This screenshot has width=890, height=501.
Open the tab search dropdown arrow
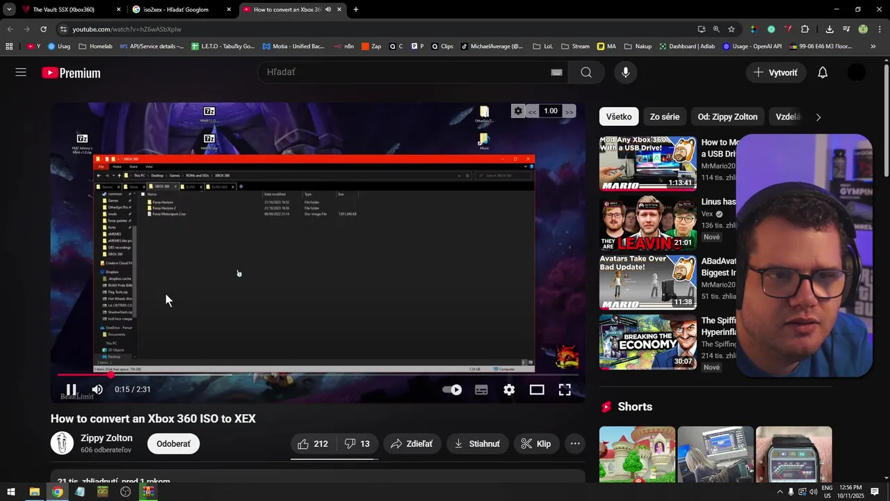9,10
